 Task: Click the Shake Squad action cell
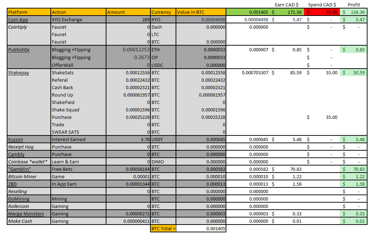pyautogui.click(x=78, y=110)
